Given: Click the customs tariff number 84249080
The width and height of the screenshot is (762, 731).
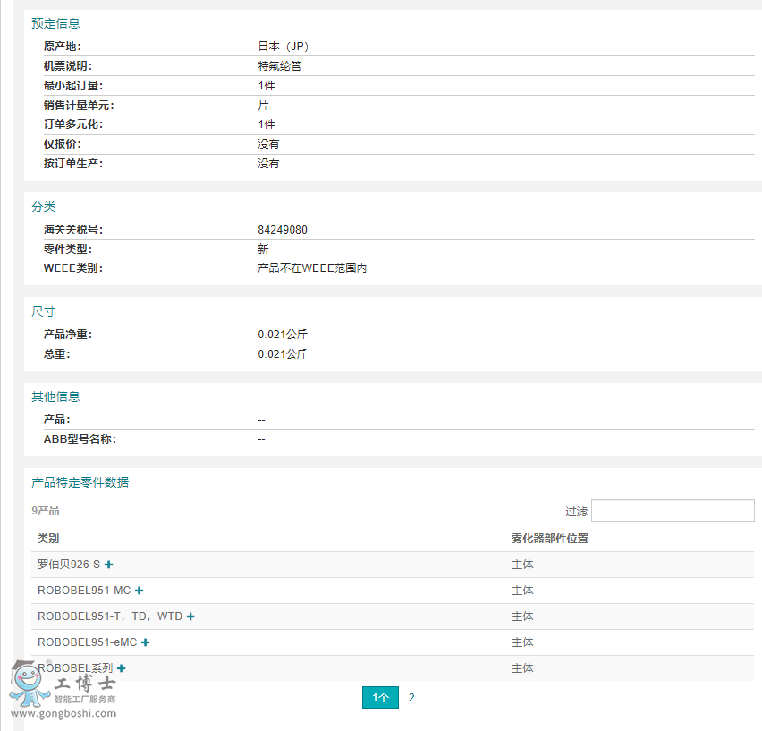Looking at the screenshot, I should (283, 230).
